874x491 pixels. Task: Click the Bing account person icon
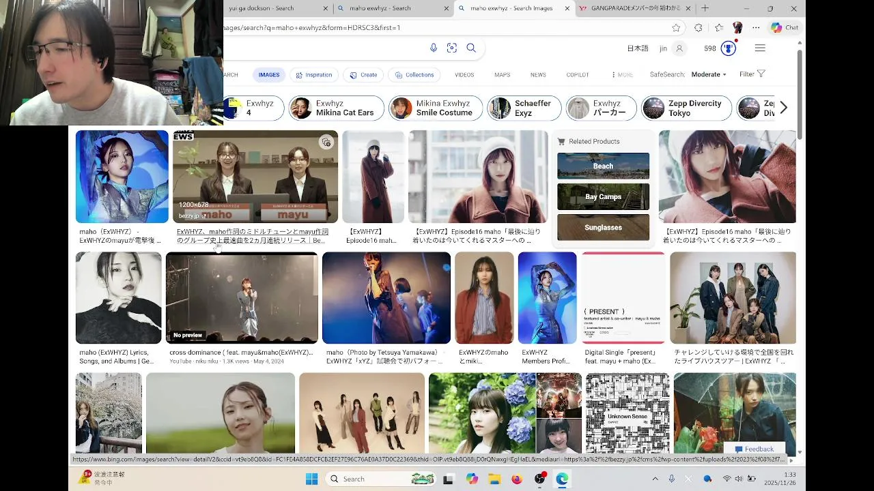click(679, 48)
